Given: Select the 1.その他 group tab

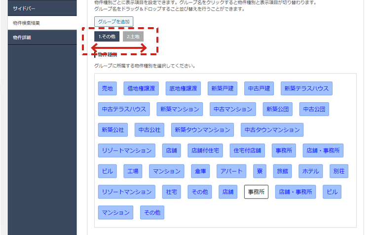Looking at the screenshot, I should [x=107, y=37].
